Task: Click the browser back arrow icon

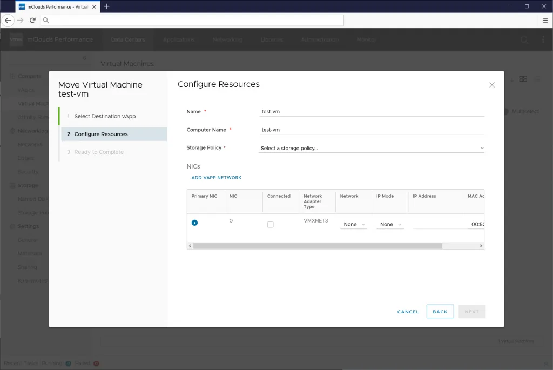Action: (8, 20)
